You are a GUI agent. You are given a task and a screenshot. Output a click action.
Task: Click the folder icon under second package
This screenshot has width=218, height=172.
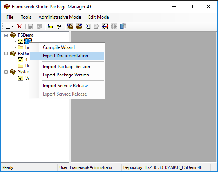[x=20, y=66]
